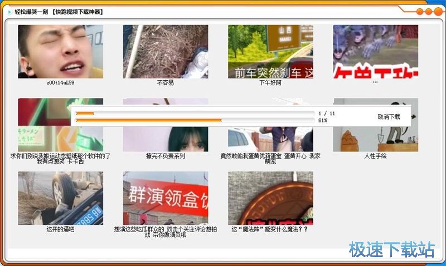This screenshot has width=446, height=266.
Task: Open the video thumbnail labeled z00t14uL59
Action: (61, 52)
